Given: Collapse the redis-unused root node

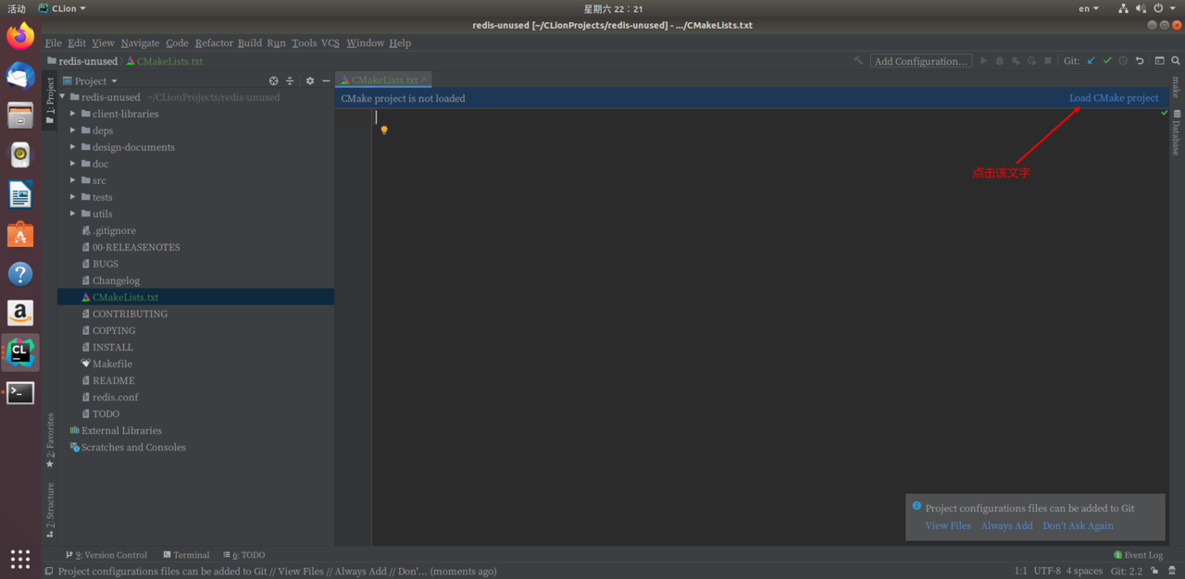Looking at the screenshot, I should coord(63,97).
